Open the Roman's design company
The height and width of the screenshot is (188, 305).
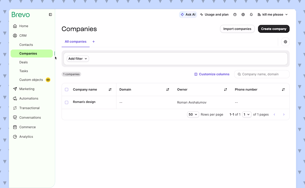tap(84, 102)
